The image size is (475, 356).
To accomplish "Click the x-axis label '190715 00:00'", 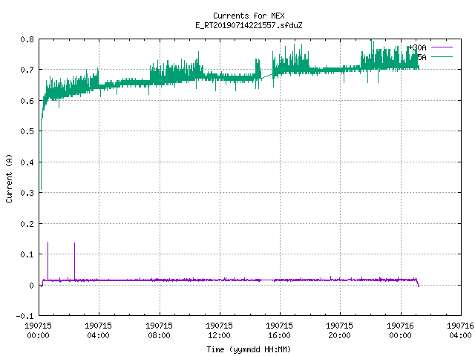I will [38, 330].
